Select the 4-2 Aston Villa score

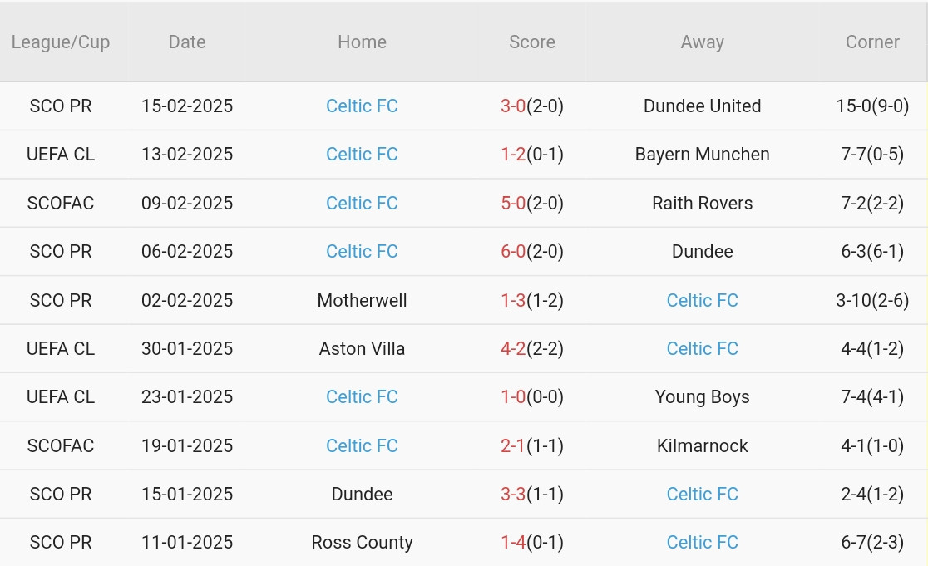click(x=513, y=349)
